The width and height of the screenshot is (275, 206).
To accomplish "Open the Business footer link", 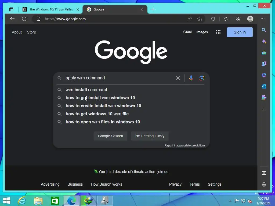I will click(x=75, y=184).
